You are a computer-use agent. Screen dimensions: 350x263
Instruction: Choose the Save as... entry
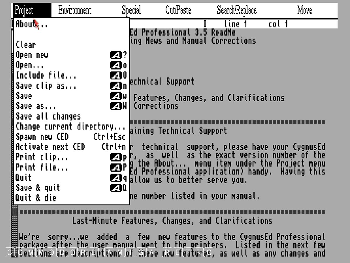point(71,106)
